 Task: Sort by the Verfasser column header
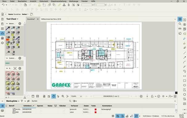click(74, 106)
